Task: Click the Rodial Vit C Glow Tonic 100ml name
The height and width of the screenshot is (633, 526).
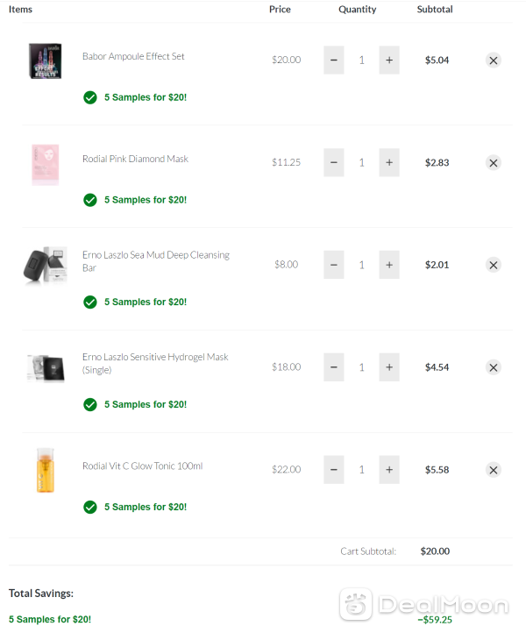Action: point(143,466)
